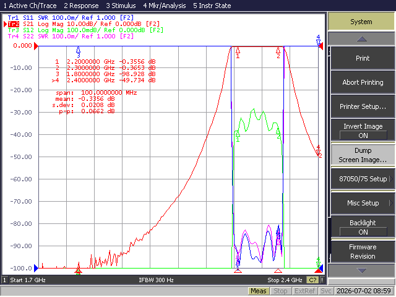Click Start 1.7 GHz frequency field
The height and width of the screenshot is (297, 396).
point(28,280)
